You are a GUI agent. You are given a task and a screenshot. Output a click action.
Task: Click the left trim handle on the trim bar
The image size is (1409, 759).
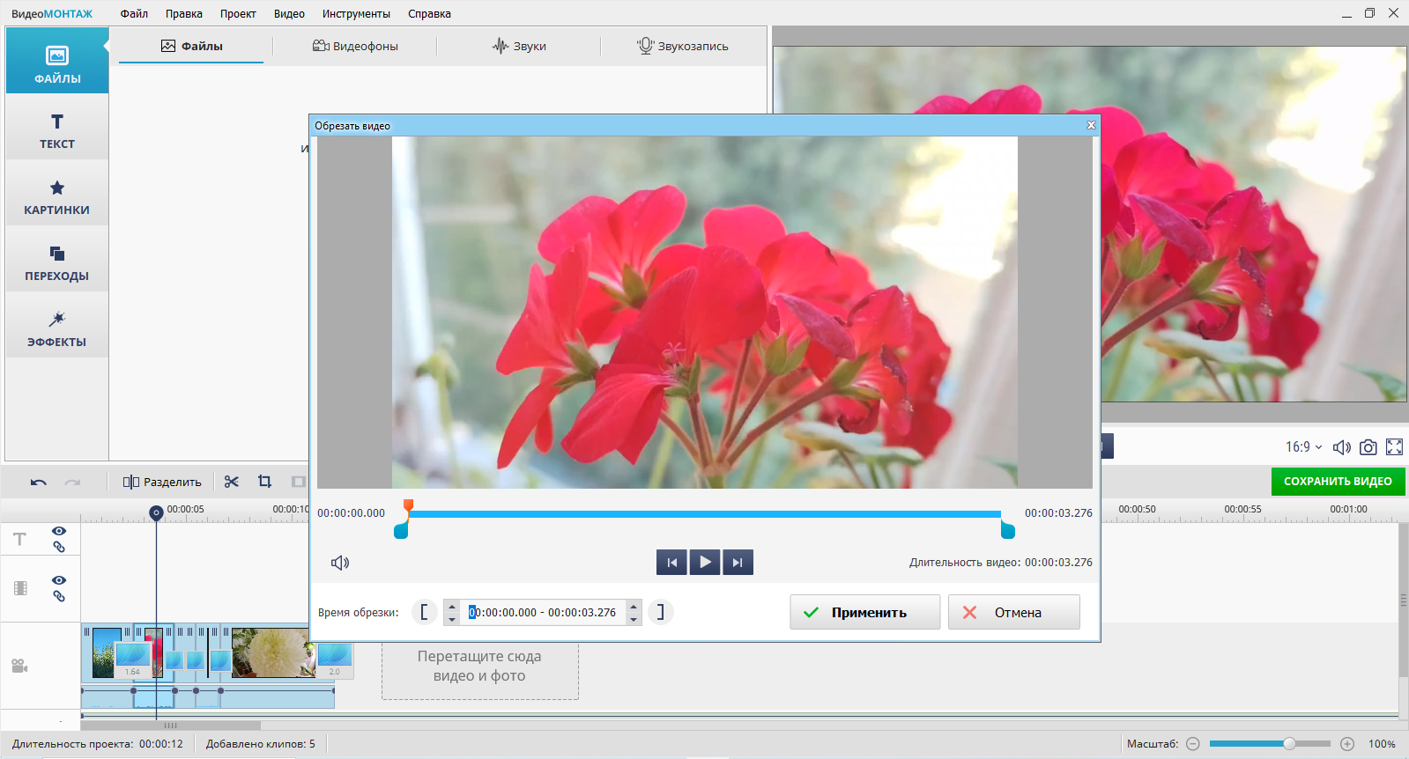(x=401, y=530)
